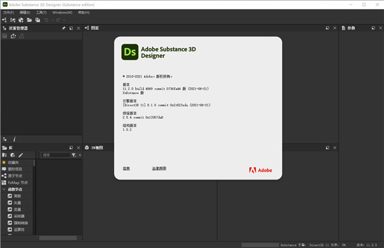Image resolution: width=384 pixels, height=248 pixels.
Task: Open the Edit(E) menu
Action: (x=25, y=13)
